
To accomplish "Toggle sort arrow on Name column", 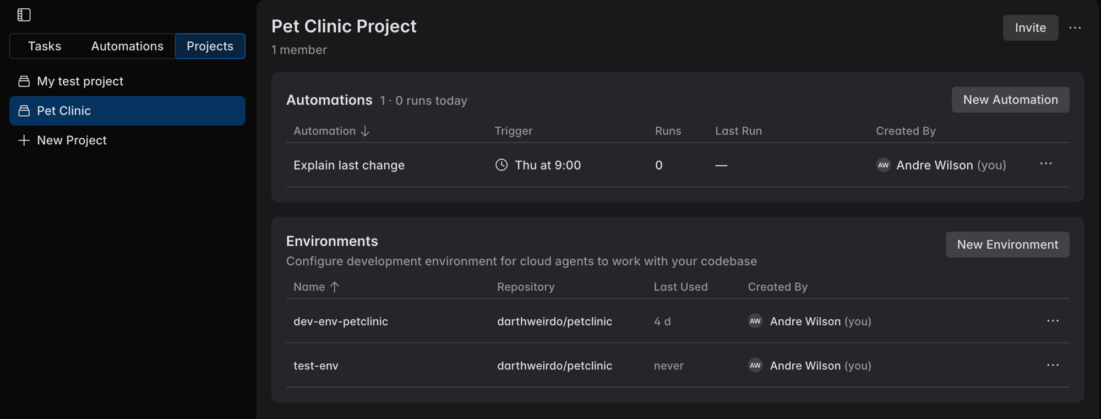I will (334, 287).
